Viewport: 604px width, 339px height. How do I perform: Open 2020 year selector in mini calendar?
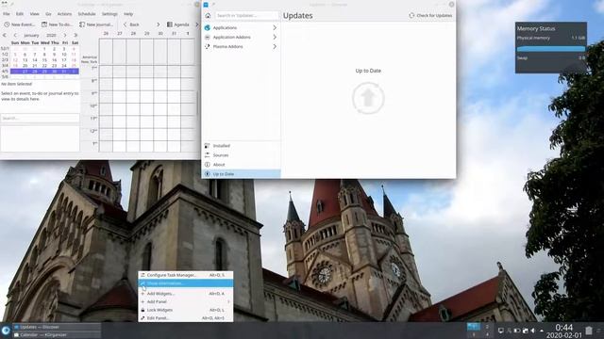pos(51,35)
